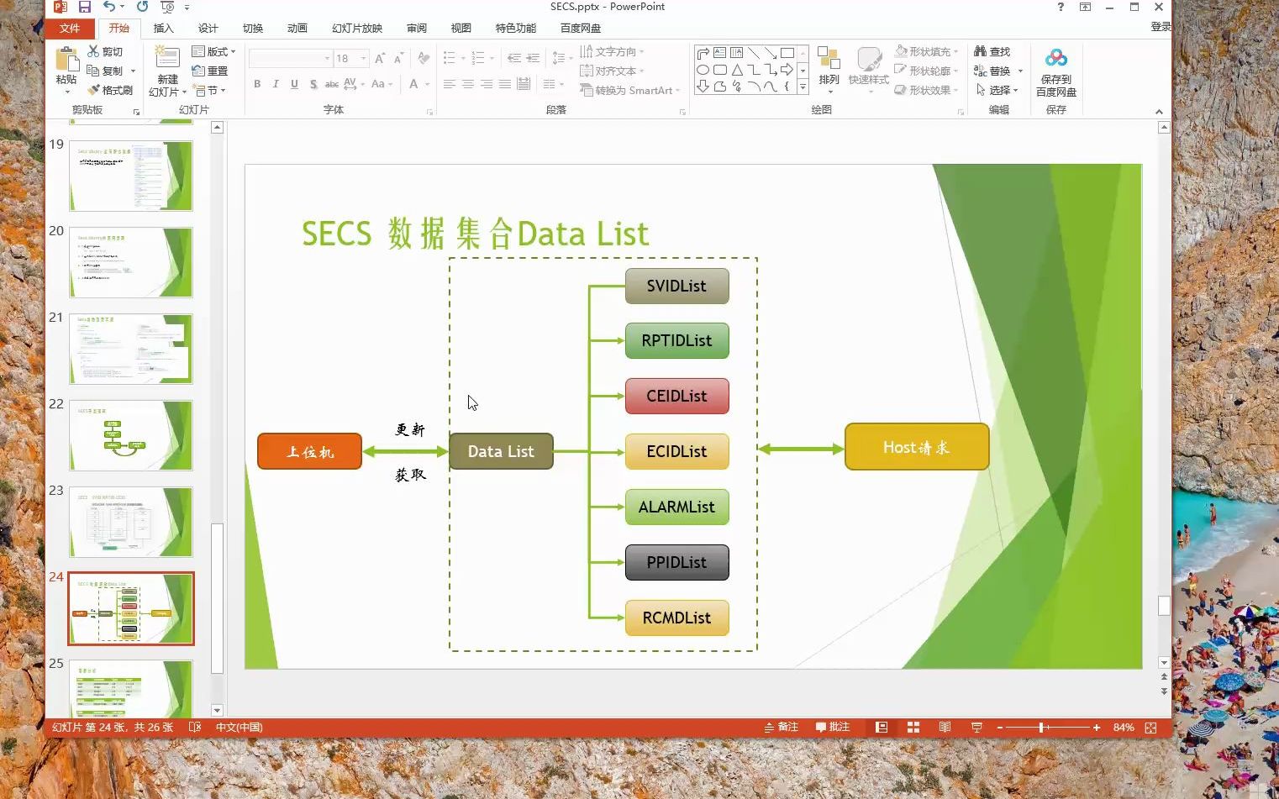Viewport: 1279px width, 799px height.
Task: Open Help question mark icon
Action: (x=1061, y=7)
